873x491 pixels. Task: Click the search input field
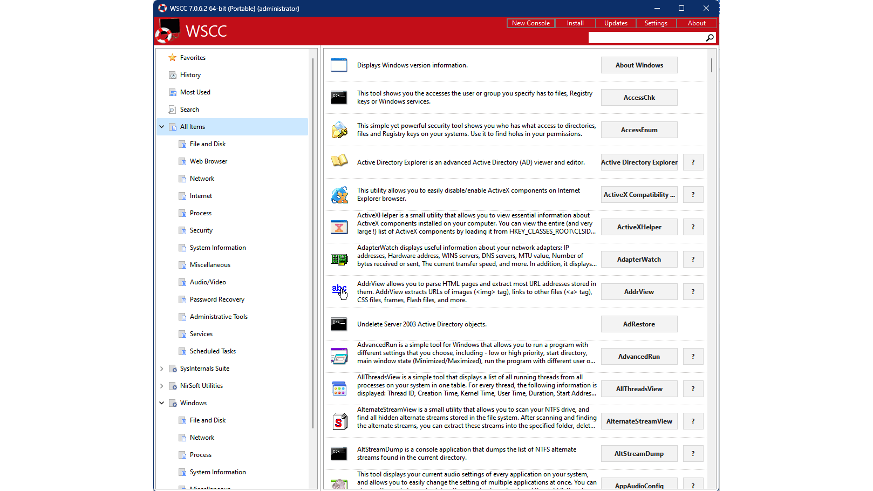point(646,38)
